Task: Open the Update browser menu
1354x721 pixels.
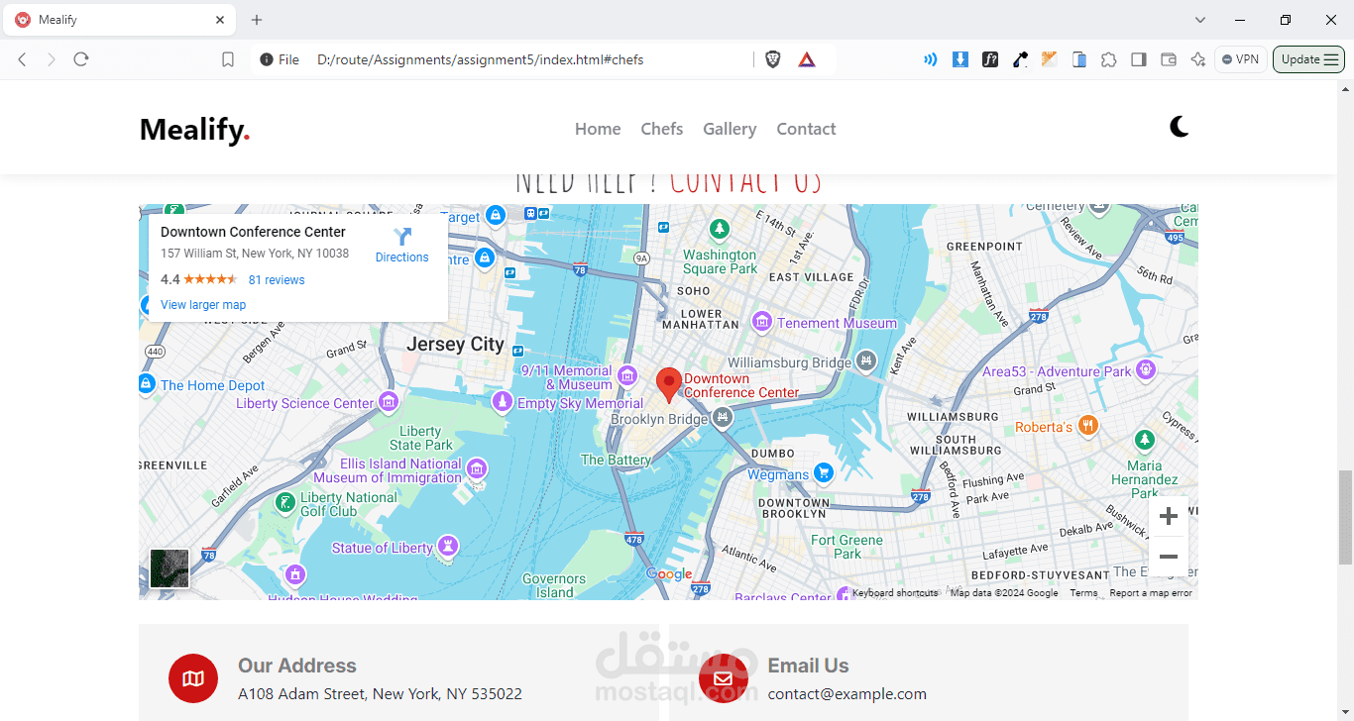Action: pyautogui.click(x=1308, y=59)
